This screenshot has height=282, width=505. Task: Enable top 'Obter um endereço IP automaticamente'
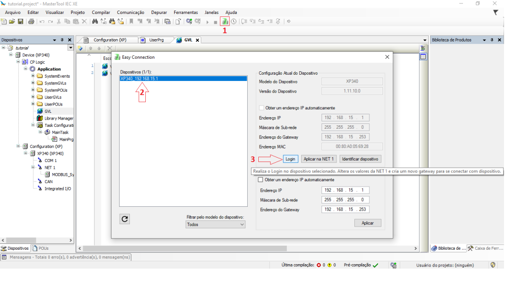coord(262,108)
